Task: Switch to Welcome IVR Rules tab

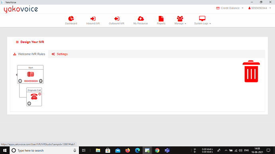Action: coord(29,54)
